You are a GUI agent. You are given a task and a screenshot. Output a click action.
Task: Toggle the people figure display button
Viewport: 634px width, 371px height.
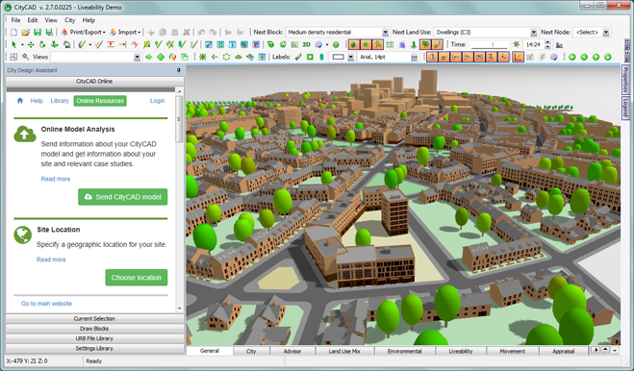378,44
